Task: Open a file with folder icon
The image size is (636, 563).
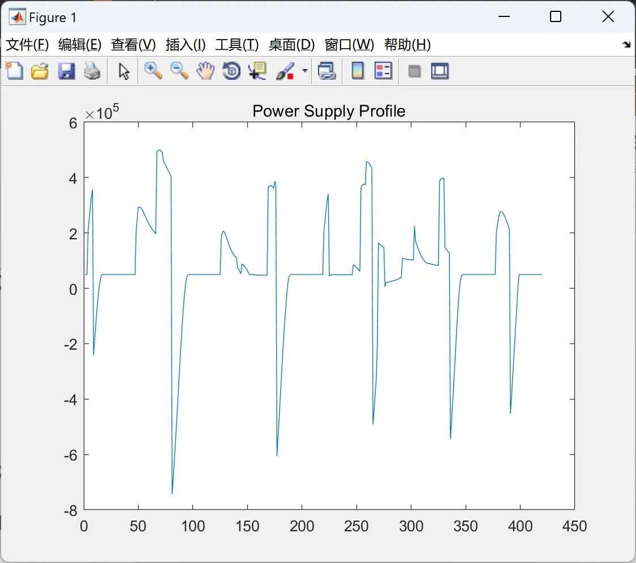Action: (x=40, y=71)
